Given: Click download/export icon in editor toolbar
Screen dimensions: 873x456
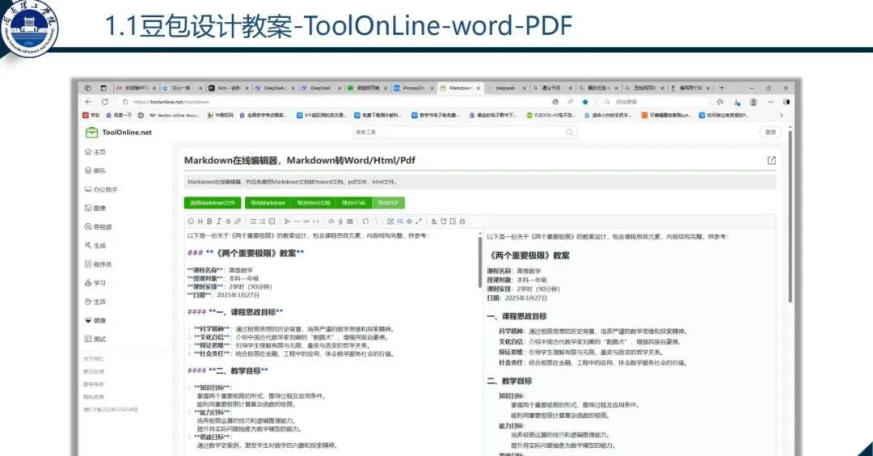Looking at the screenshot, I should (x=434, y=221).
